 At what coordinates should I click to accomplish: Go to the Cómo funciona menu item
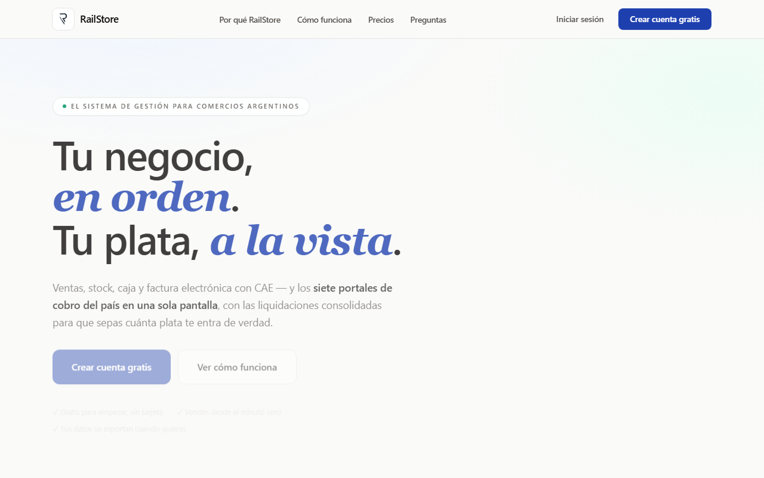click(x=324, y=20)
